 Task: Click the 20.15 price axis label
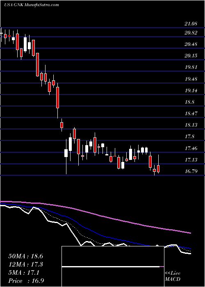coord(191,56)
